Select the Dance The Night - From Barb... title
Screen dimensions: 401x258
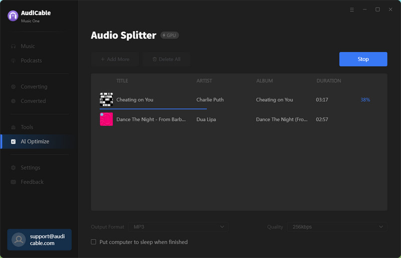tap(151, 119)
